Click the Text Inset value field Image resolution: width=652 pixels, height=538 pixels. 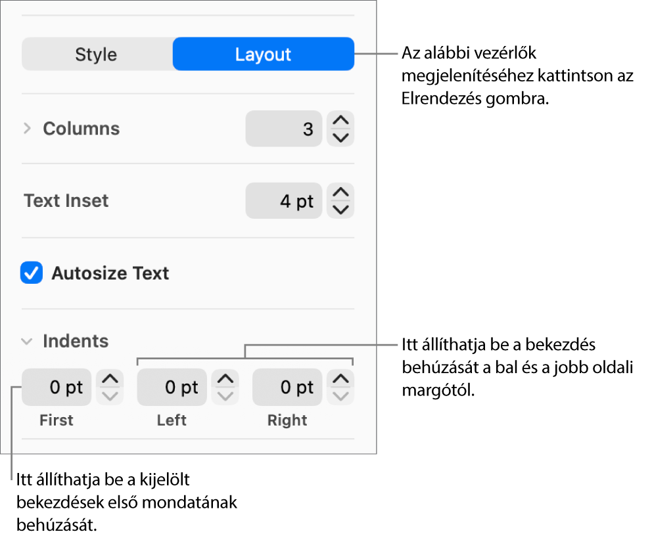tap(283, 201)
